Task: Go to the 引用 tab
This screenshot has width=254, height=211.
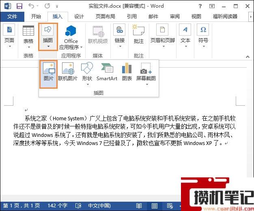Action: click(132, 17)
